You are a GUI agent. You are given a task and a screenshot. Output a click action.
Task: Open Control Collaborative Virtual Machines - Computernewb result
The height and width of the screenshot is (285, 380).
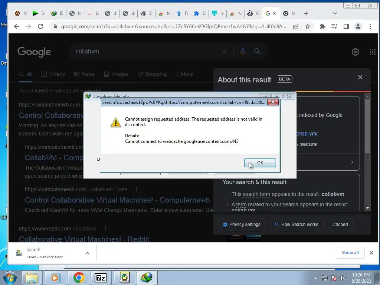coord(117,200)
